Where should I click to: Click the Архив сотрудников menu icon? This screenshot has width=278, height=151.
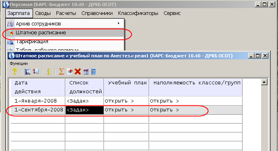pyautogui.click(x=10, y=24)
